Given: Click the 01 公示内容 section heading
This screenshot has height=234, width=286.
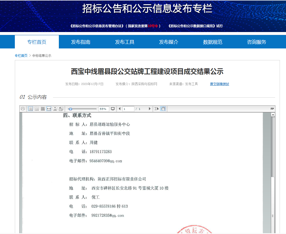Looking at the screenshot, I should (33, 97).
